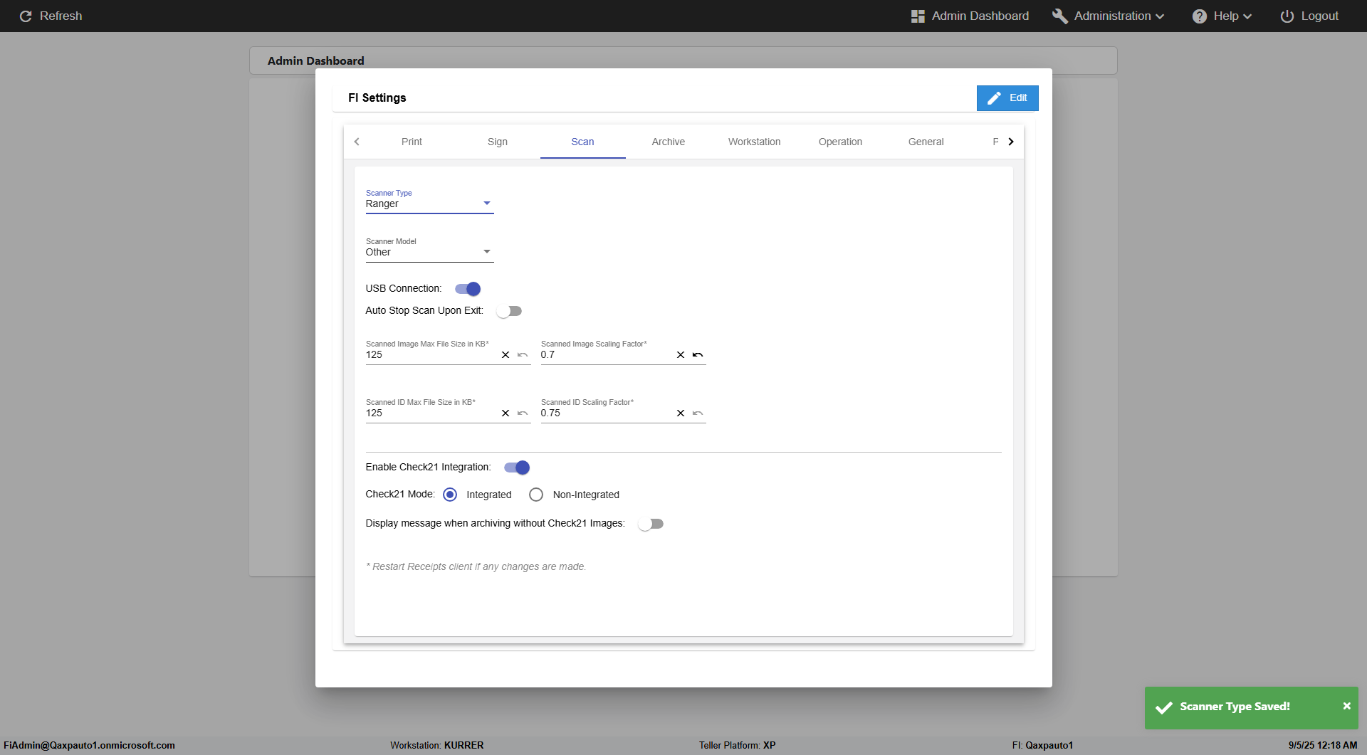
Task: Click the Scanned ID Max File Size input
Action: 429,413
